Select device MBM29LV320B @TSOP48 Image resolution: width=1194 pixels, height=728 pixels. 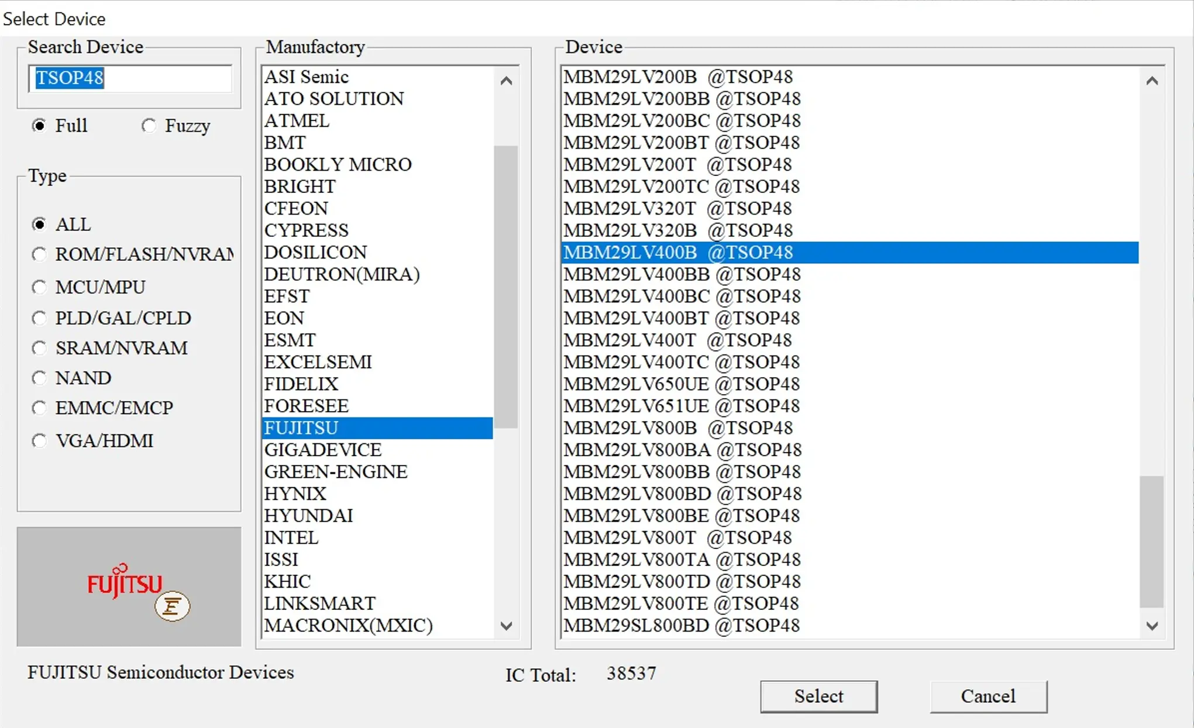coord(849,230)
